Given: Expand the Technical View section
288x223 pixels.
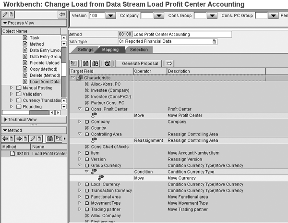Looking at the screenshot, I should click(x=5, y=119).
